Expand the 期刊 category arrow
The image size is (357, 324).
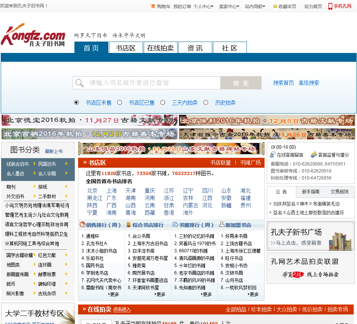pos(35,186)
